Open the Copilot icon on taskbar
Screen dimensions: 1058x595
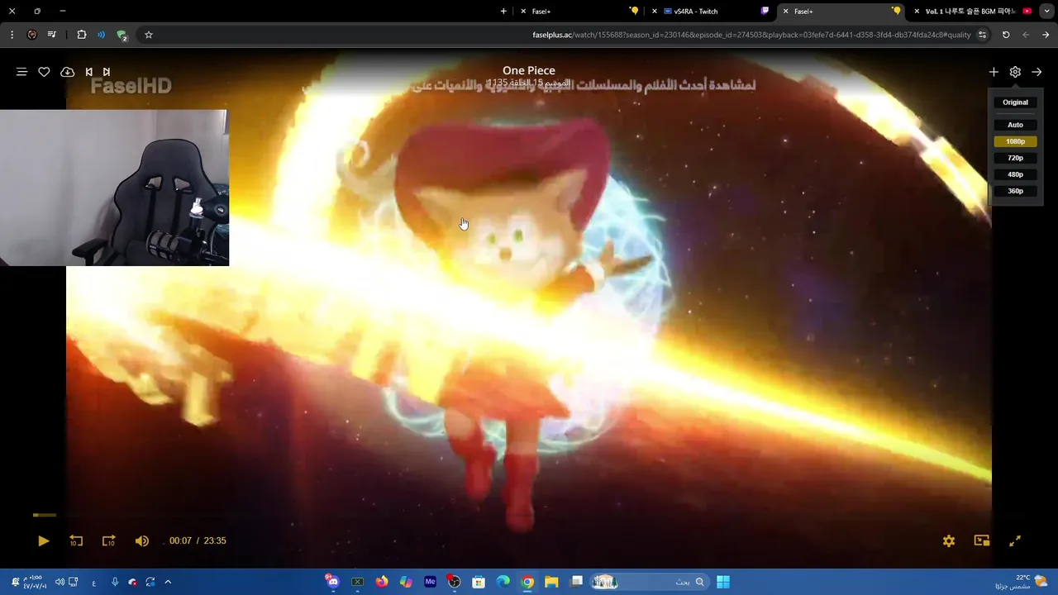tap(406, 582)
